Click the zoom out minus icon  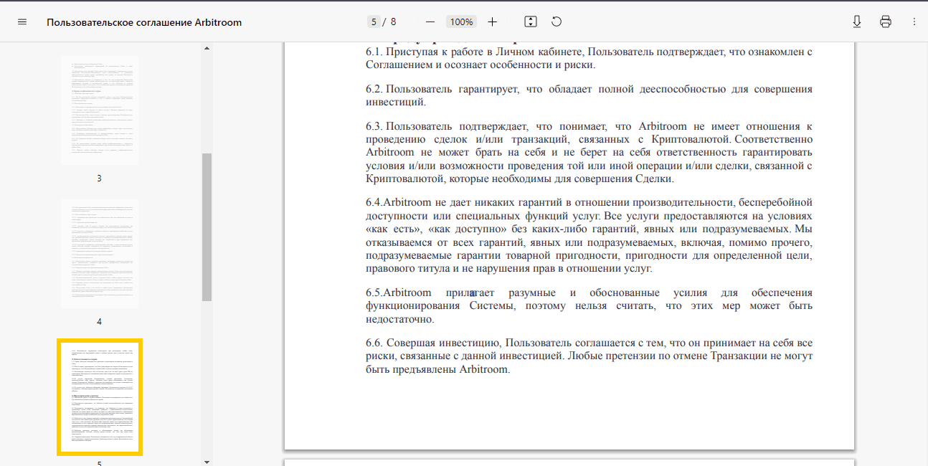tap(430, 22)
